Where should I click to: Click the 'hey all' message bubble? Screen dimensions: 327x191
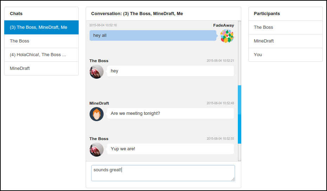pyautogui.click(x=153, y=35)
